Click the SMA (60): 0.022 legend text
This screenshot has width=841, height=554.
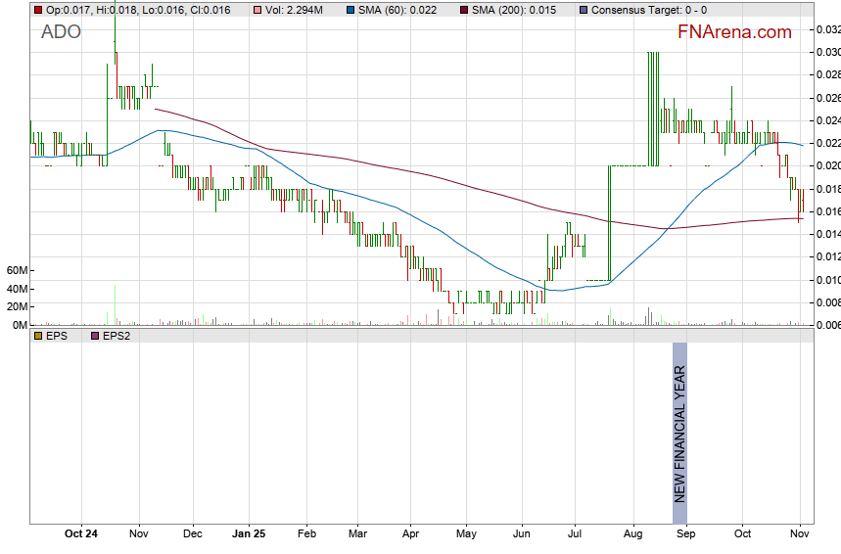tap(404, 9)
